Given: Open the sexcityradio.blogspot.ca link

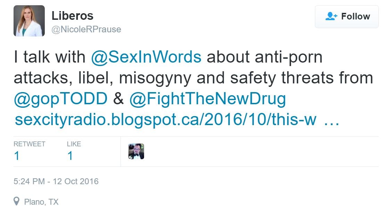Looking at the screenshot, I should click(x=166, y=120).
